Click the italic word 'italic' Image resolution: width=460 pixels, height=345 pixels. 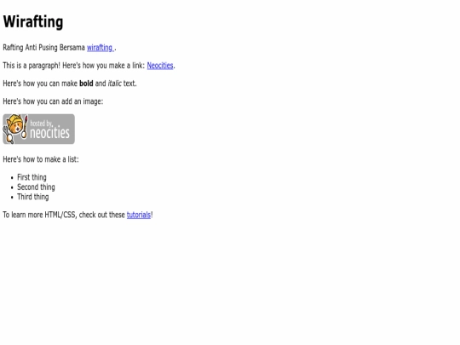pos(115,83)
